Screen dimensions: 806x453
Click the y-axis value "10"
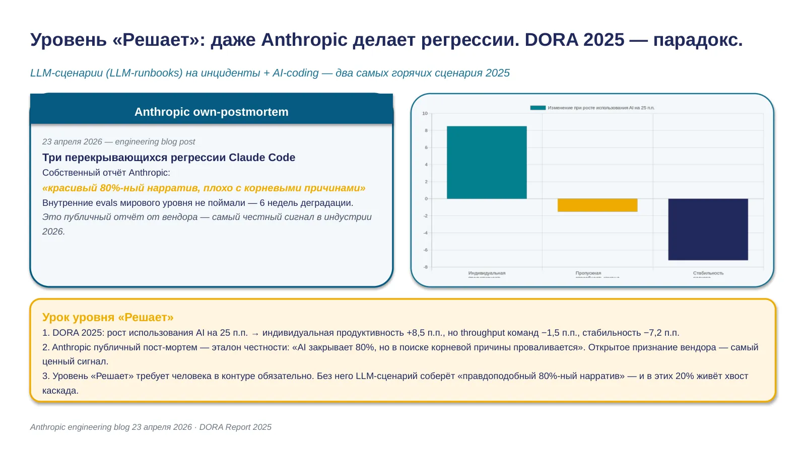(x=425, y=114)
